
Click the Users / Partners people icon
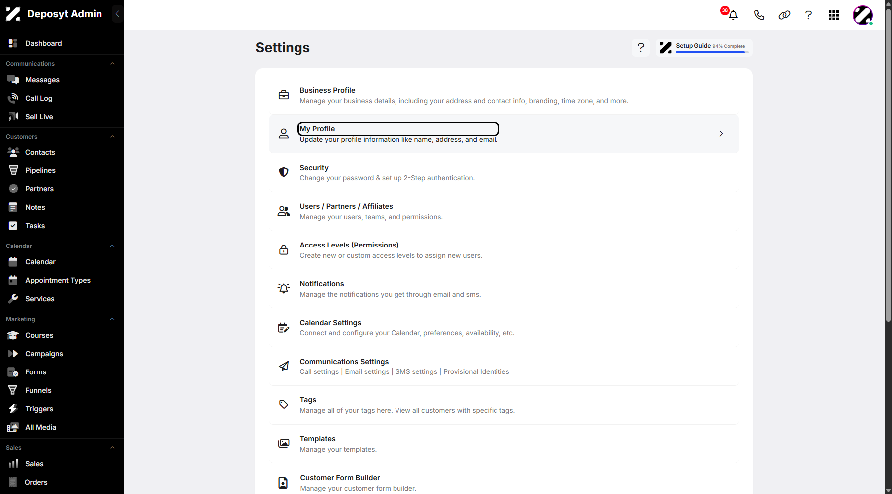[x=284, y=211]
